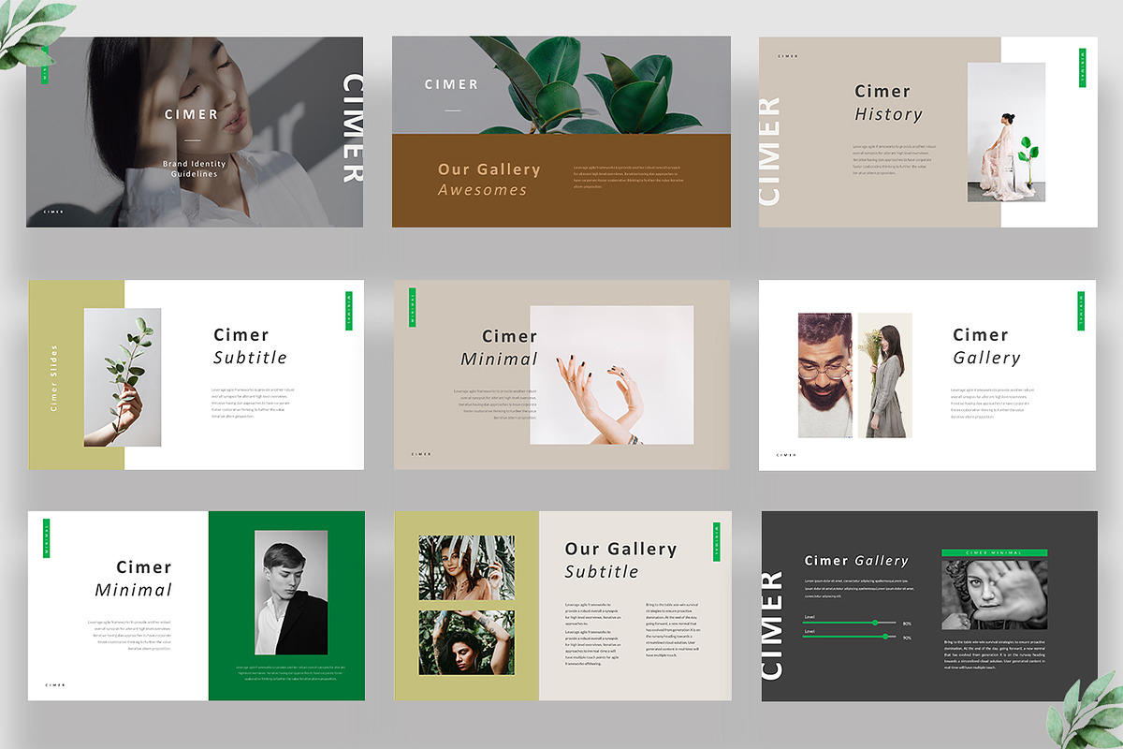The width and height of the screenshot is (1123, 749).
Task: Click the paragraph inside the green panel
Action: click(291, 675)
